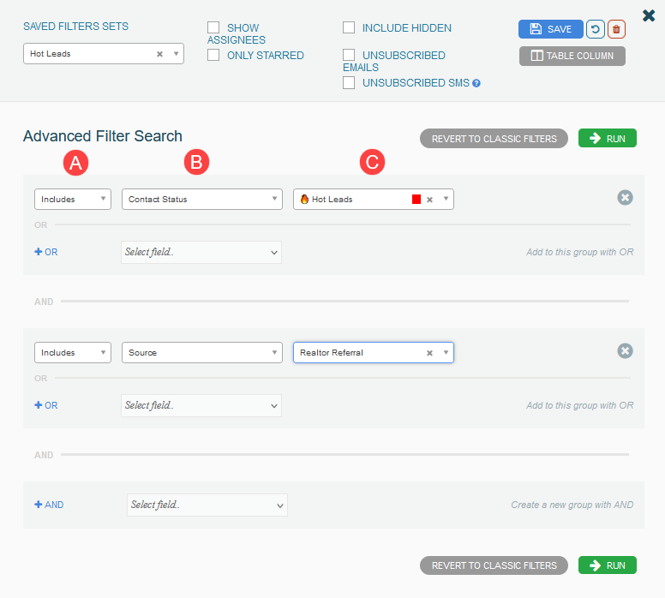The image size is (665, 598).
Task: Remove the Contact Status filter row
Action: click(x=625, y=198)
